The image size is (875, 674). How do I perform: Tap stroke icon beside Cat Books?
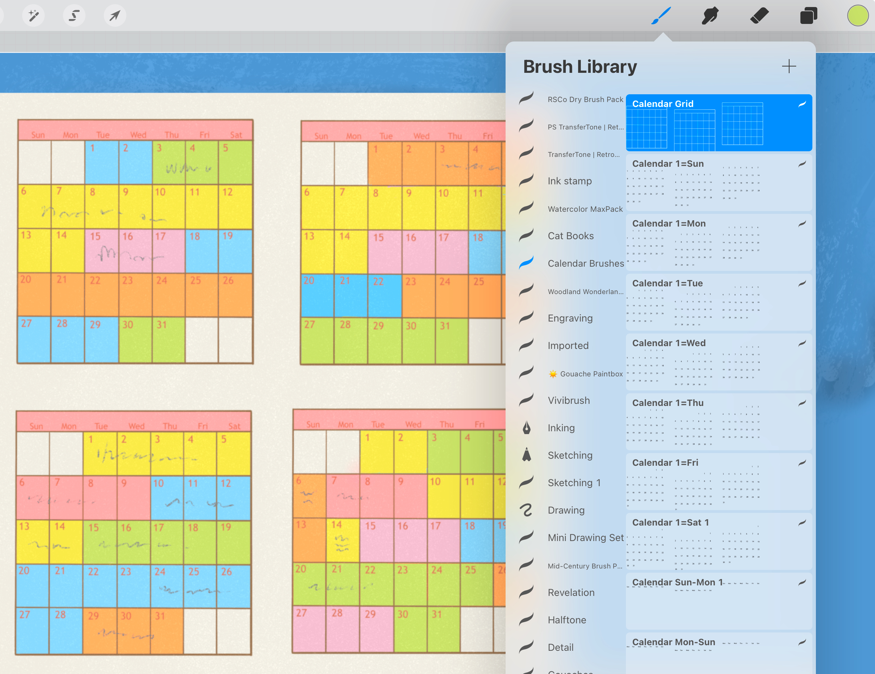pyautogui.click(x=526, y=235)
